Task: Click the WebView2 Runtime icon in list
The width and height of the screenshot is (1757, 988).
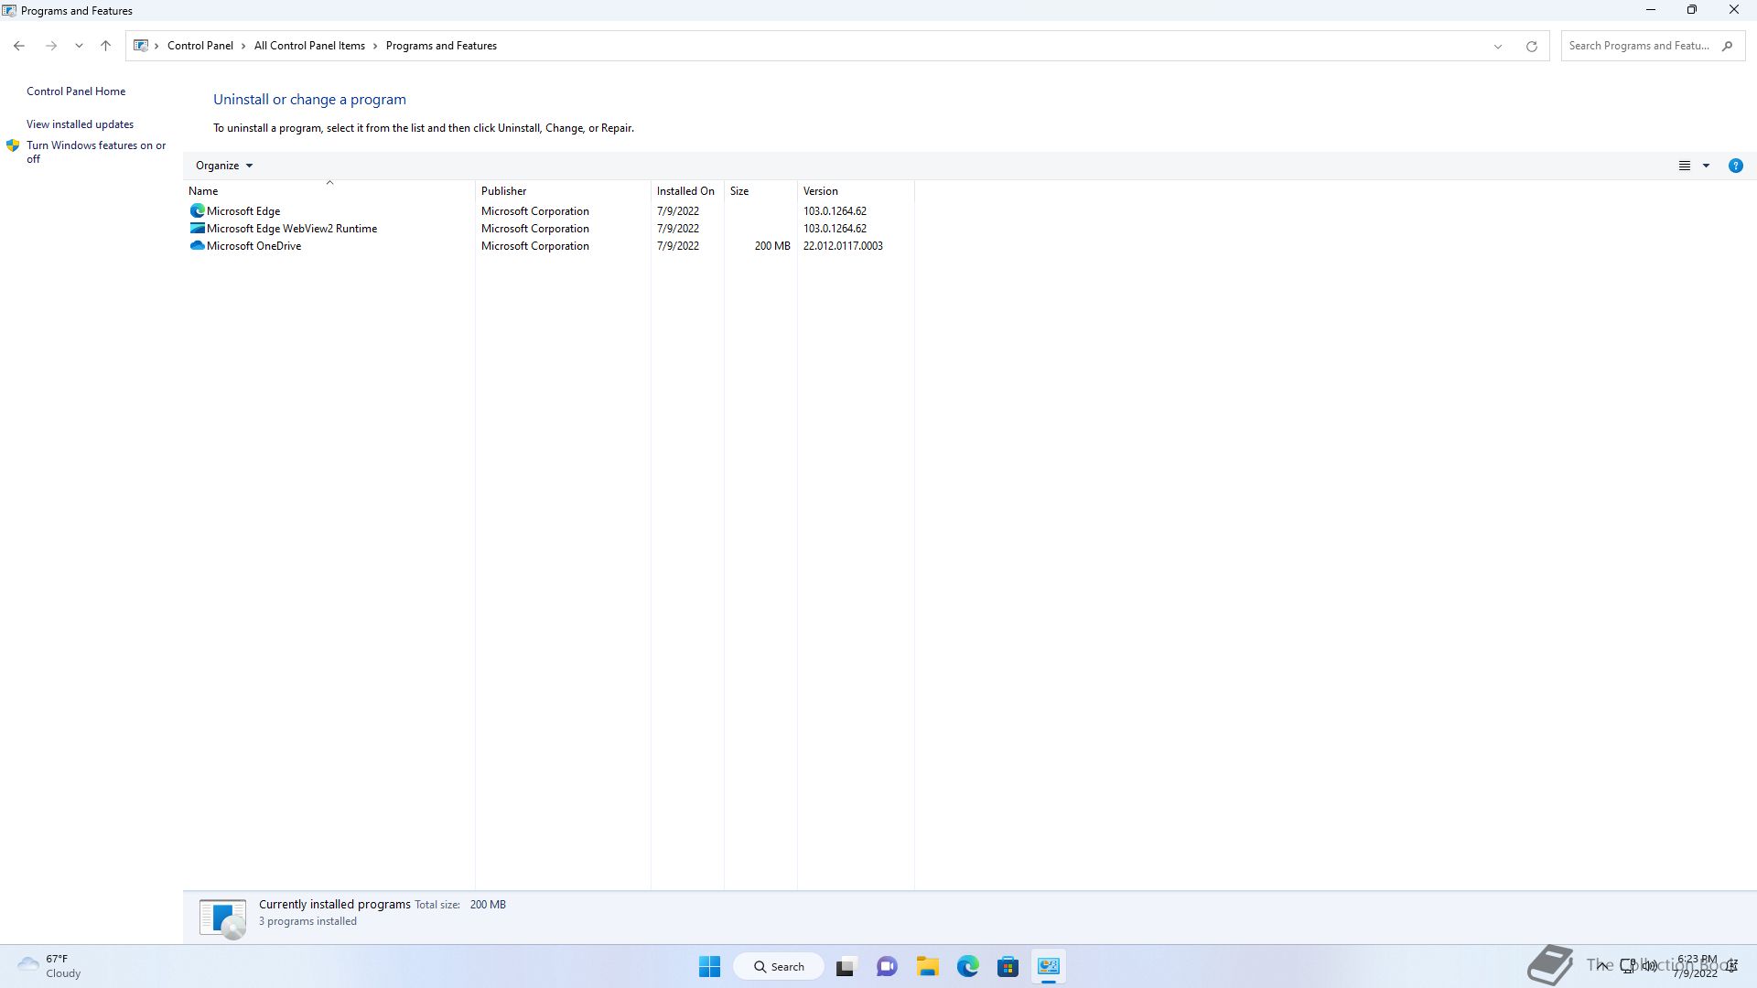Action: tap(197, 229)
